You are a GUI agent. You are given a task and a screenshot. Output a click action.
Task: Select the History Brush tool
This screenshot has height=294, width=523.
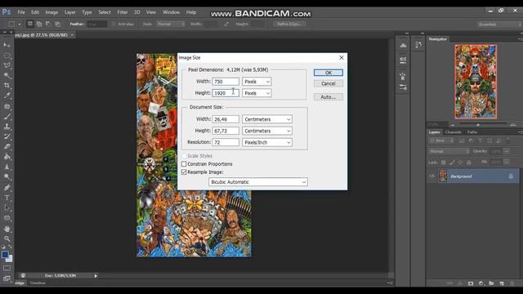pyautogui.click(x=7, y=136)
